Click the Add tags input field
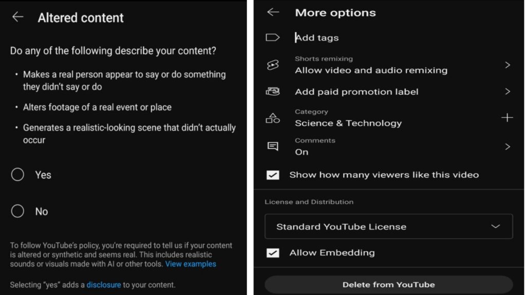This screenshot has height=295, width=526. (x=360, y=37)
